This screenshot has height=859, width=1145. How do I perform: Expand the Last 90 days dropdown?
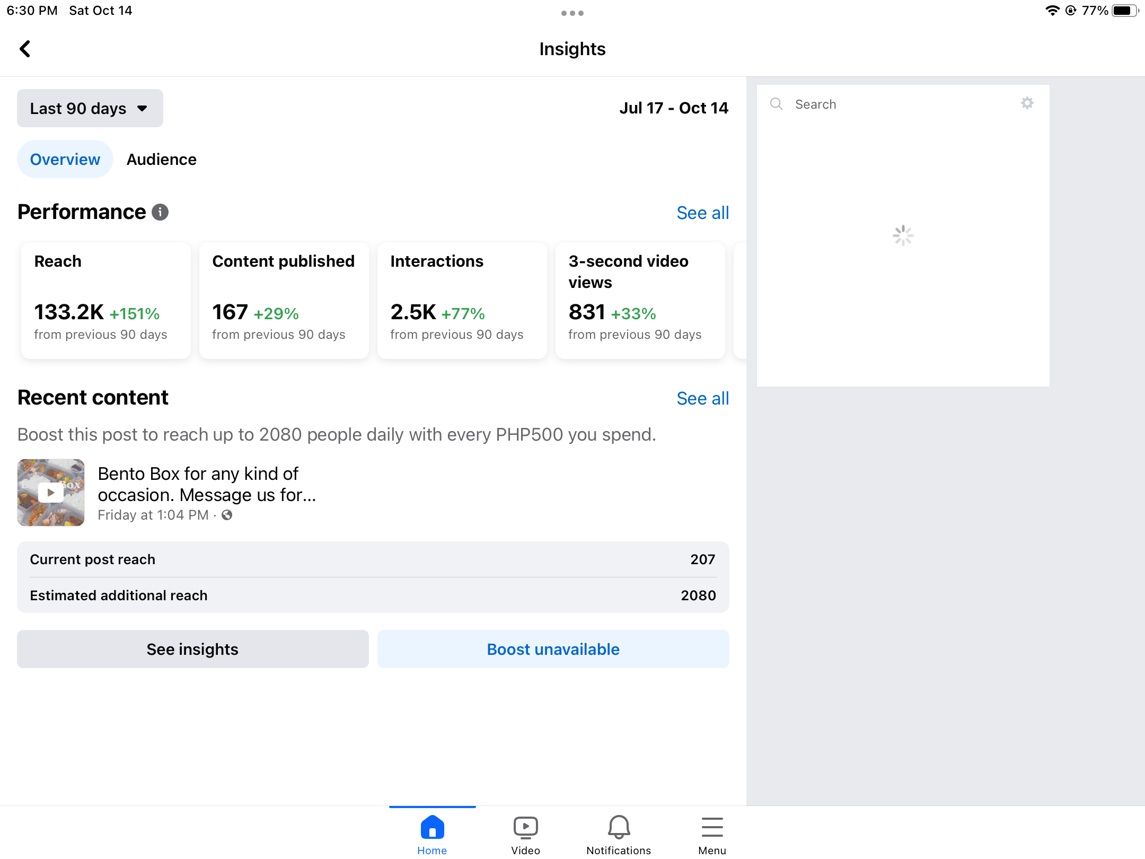coord(90,108)
